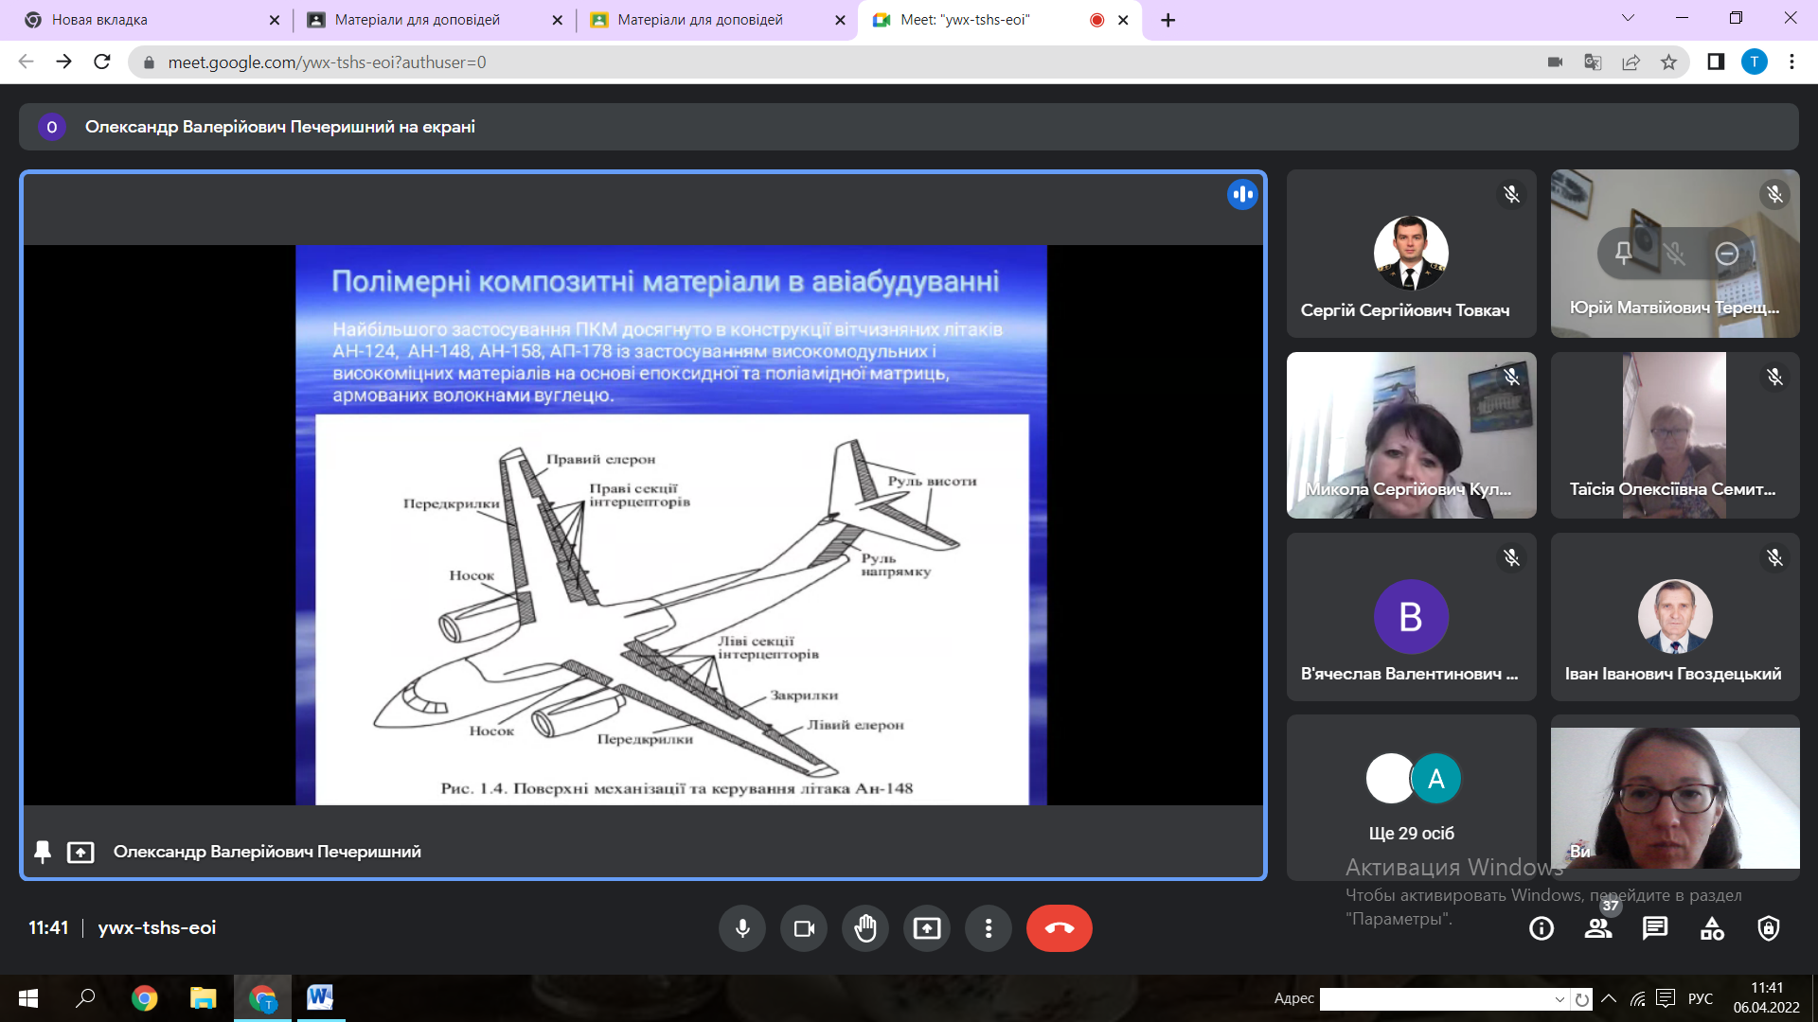Pin Юрій Матвійович tile using pin icon

1623,253
